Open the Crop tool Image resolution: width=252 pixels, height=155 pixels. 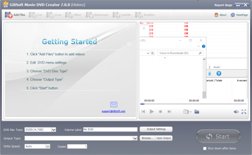(54, 15)
